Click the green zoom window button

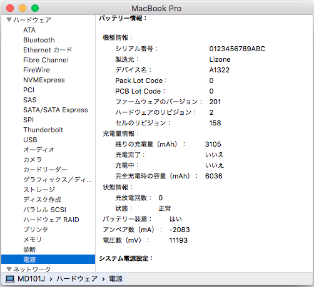coord(35,8)
